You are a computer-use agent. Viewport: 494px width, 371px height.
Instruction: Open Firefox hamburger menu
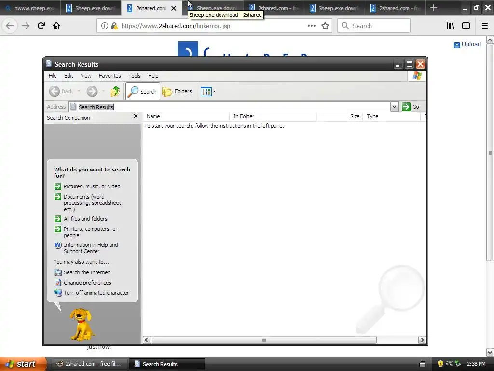485,26
